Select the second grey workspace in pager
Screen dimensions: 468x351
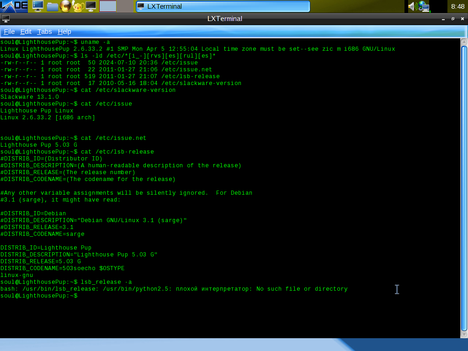click(x=125, y=6)
